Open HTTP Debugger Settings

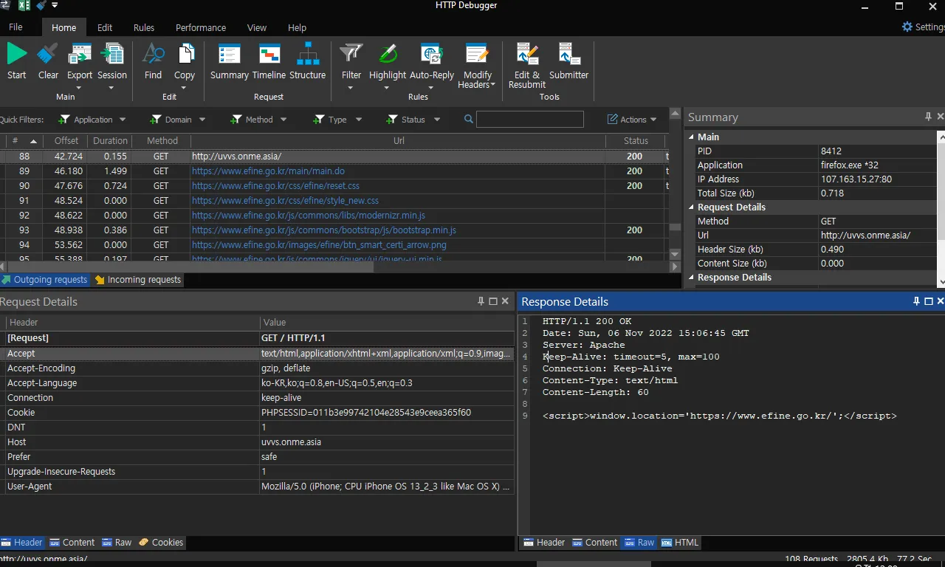[921, 27]
